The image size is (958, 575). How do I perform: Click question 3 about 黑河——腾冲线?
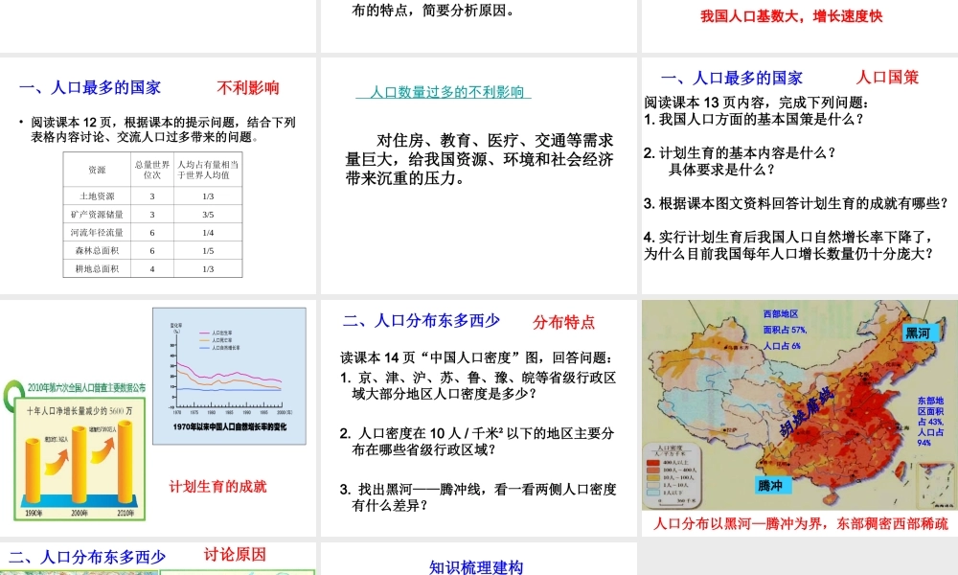478,496
